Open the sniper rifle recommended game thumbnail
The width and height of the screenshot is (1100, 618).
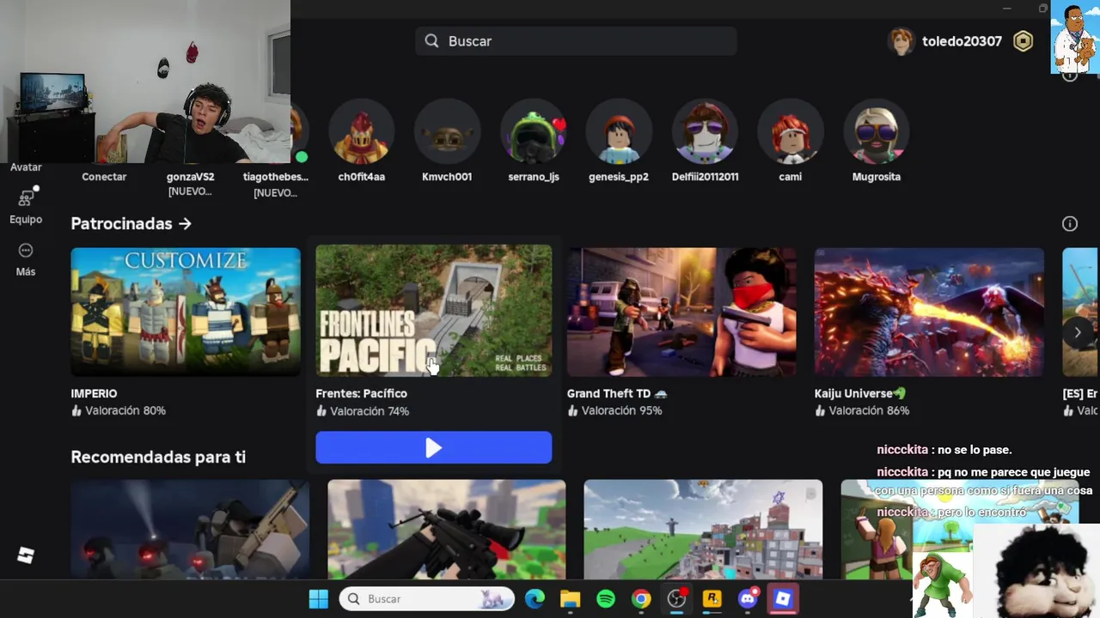pos(447,530)
